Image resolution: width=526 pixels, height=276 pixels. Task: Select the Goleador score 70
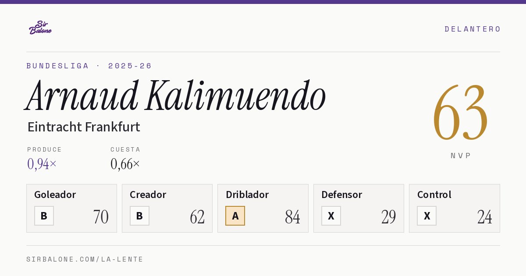pos(101,217)
